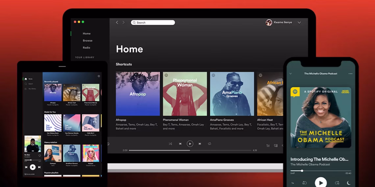Skip to next track on laptop player

point(200,144)
